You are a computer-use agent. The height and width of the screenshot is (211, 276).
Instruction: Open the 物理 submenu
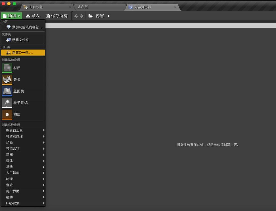[x=23, y=179]
